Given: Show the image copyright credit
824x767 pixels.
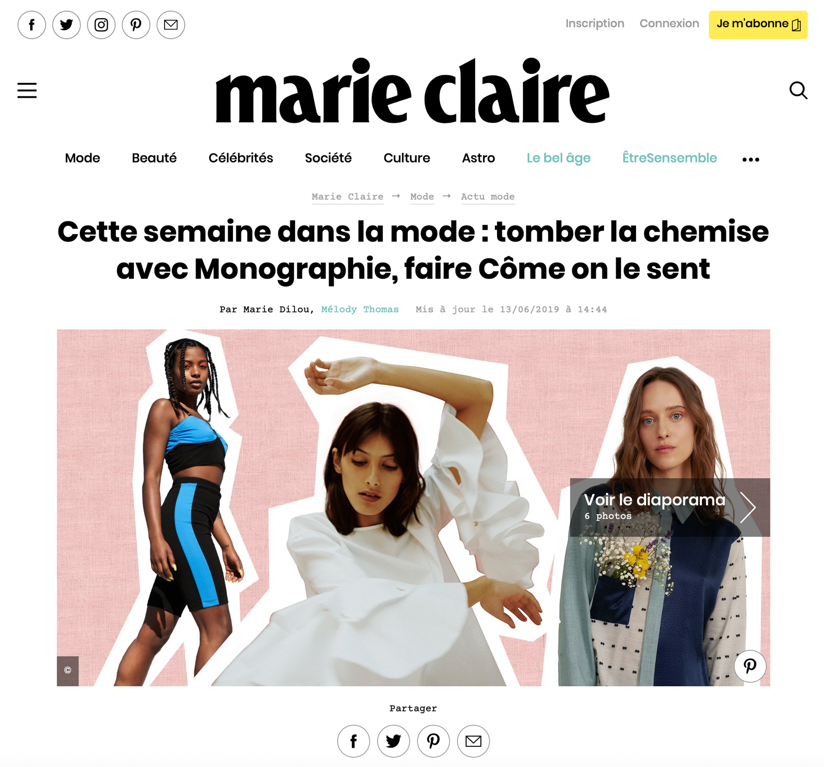Looking at the screenshot, I should click(68, 671).
